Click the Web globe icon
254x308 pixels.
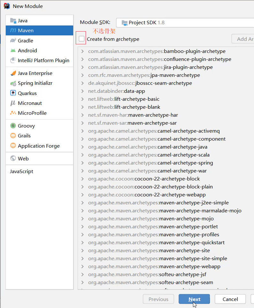[13, 158]
